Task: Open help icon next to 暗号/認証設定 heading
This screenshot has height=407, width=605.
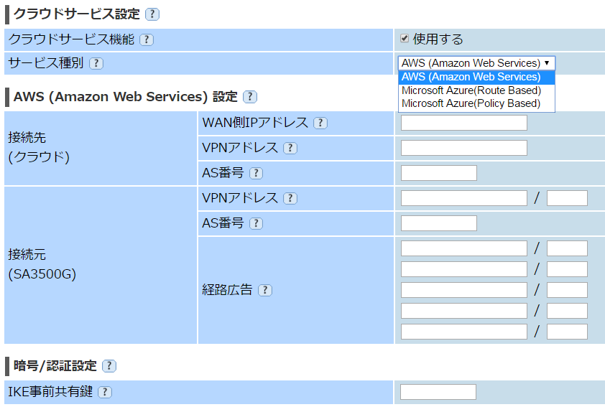Action: point(108,366)
